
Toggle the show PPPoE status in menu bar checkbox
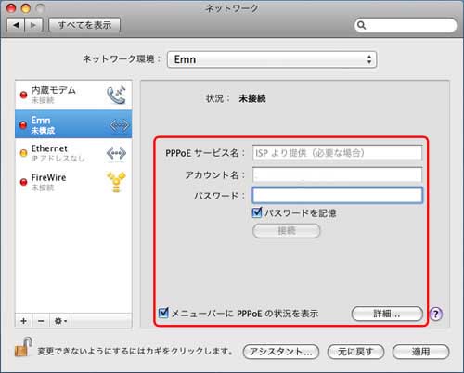point(163,313)
